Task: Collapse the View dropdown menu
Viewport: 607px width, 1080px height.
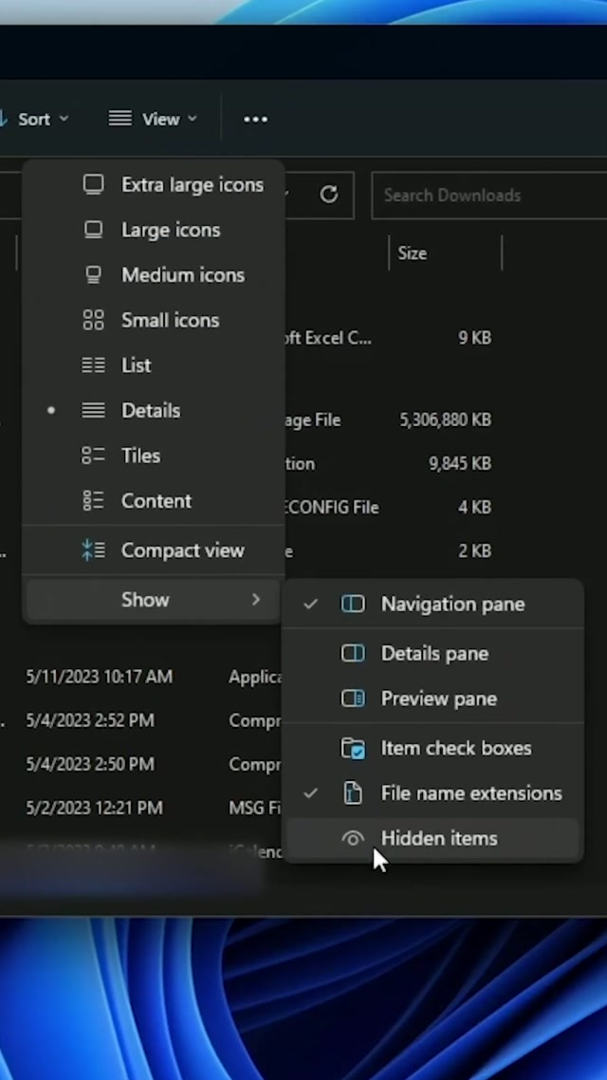Action: (153, 119)
